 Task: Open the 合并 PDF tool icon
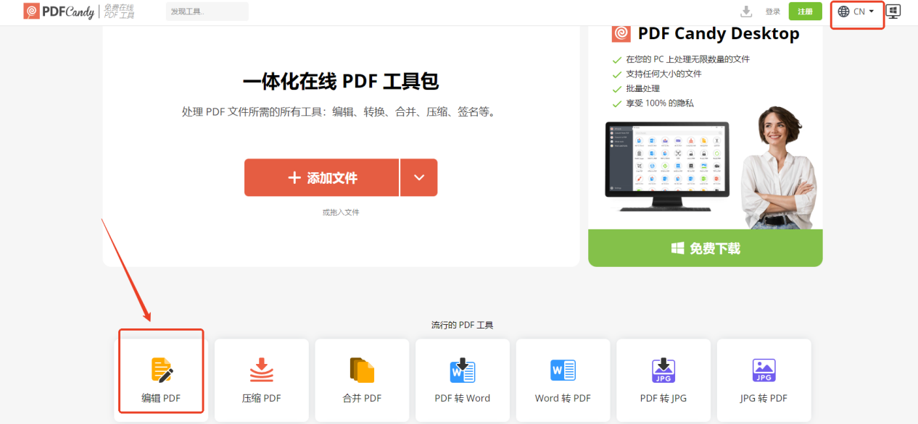[x=362, y=370]
